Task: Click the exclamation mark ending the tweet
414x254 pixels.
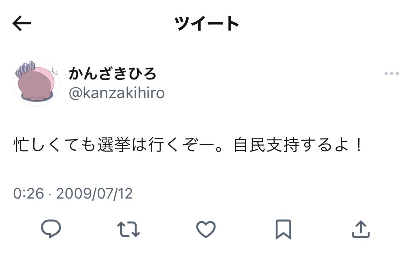Action: (x=358, y=144)
